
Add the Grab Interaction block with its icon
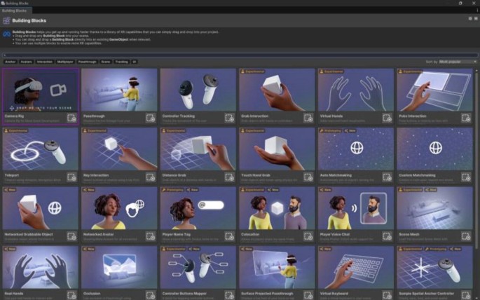tap(308, 118)
